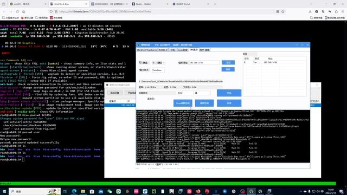Show hidden system tray icons
347x195 pixels.
[300, 191]
